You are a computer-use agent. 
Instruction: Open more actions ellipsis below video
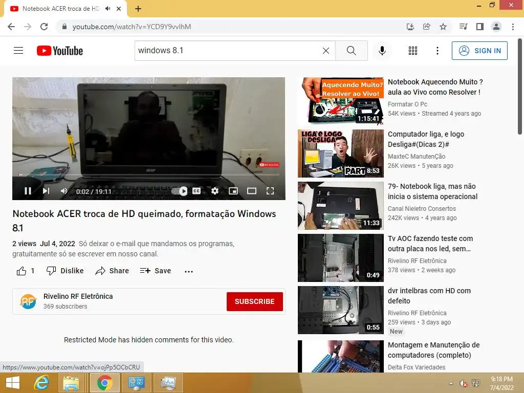coord(189,271)
